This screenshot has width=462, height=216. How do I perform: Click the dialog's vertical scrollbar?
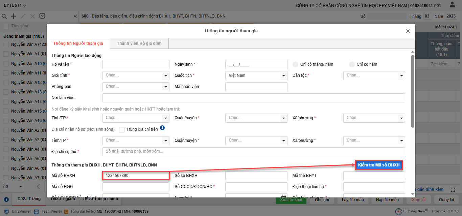(413, 91)
